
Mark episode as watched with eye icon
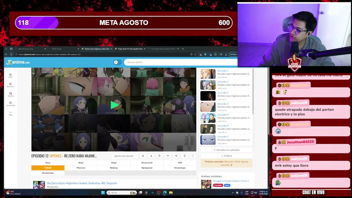(x=168, y=156)
